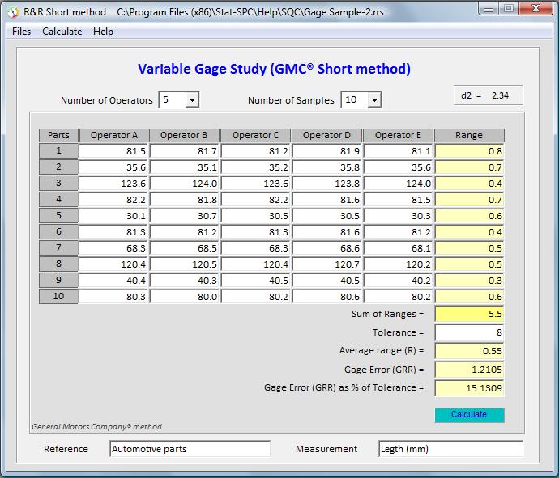The width and height of the screenshot is (559, 478).
Task: Click the Operator A column header
Action: click(114, 135)
